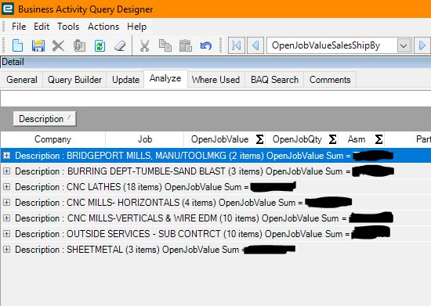Expand the CNC LATHES group
Screen dimensions: 431x306
click(6, 187)
